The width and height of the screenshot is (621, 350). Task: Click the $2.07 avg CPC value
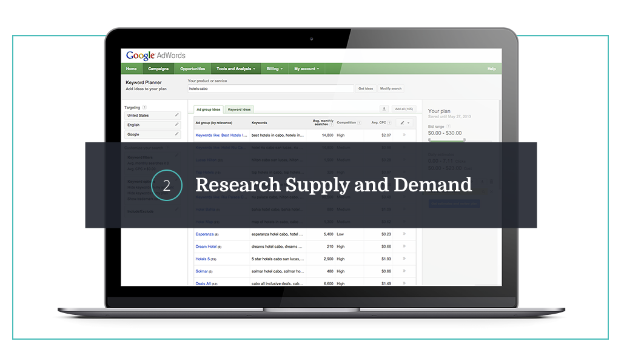click(x=386, y=135)
